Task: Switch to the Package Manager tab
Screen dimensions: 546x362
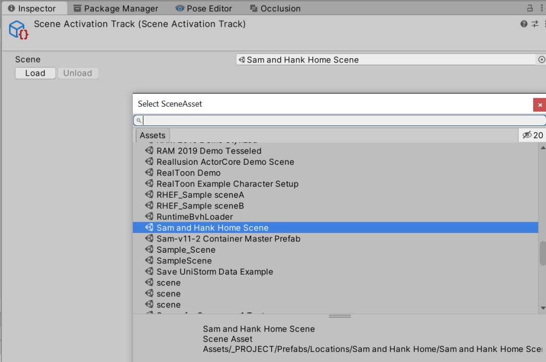Action: (x=116, y=9)
